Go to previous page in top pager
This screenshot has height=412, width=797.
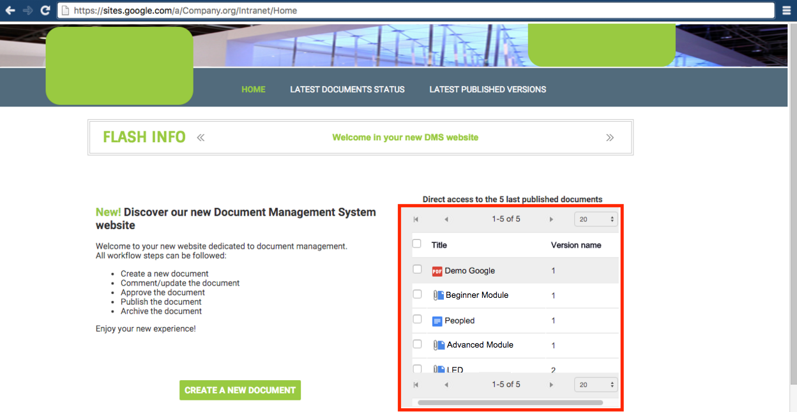pos(446,219)
